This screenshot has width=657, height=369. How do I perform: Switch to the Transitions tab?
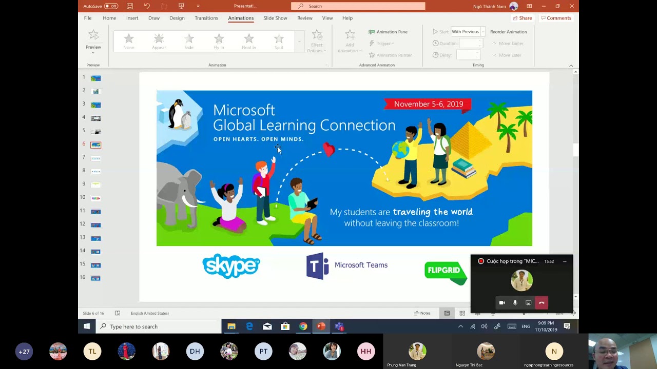(206, 18)
